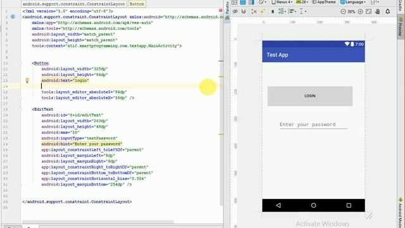
Task: Click the android:hint attribute line
Action: pos(82,144)
